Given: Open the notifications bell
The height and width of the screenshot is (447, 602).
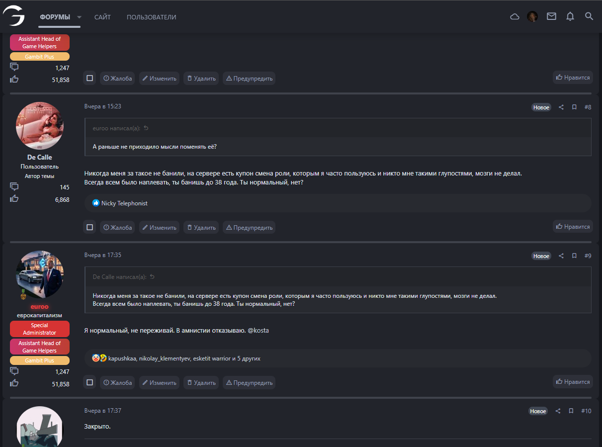Looking at the screenshot, I should (x=570, y=16).
